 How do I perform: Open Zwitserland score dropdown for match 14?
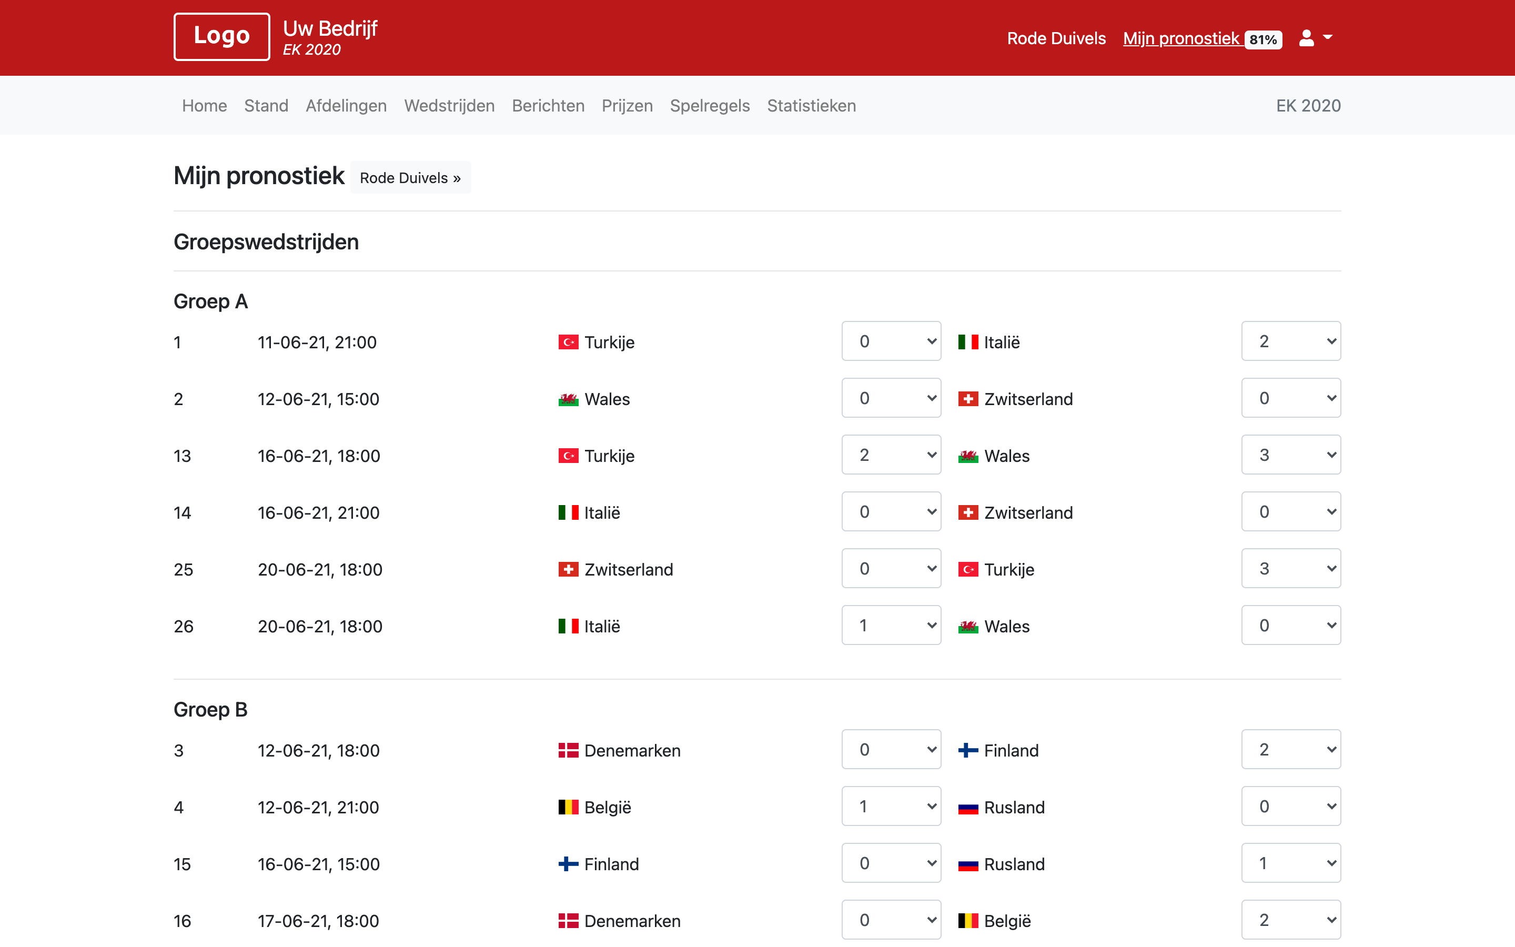(x=1291, y=512)
